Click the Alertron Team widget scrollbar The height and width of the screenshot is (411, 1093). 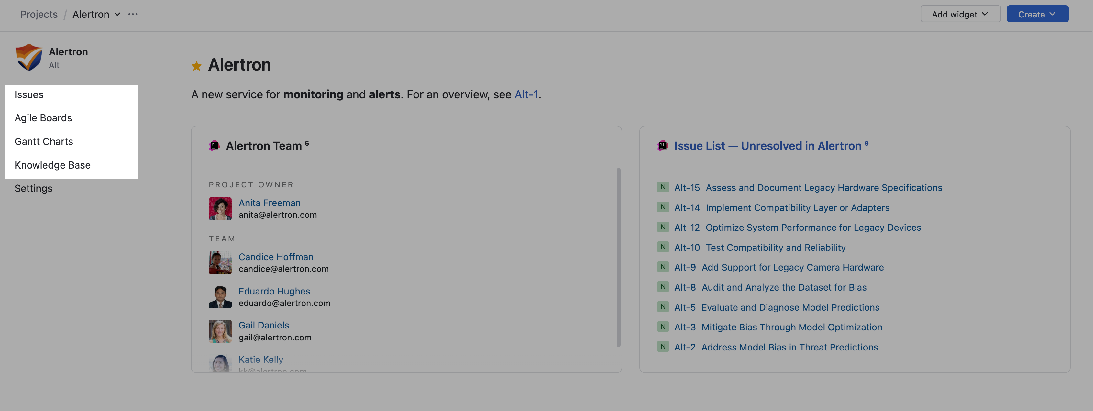tap(618, 257)
